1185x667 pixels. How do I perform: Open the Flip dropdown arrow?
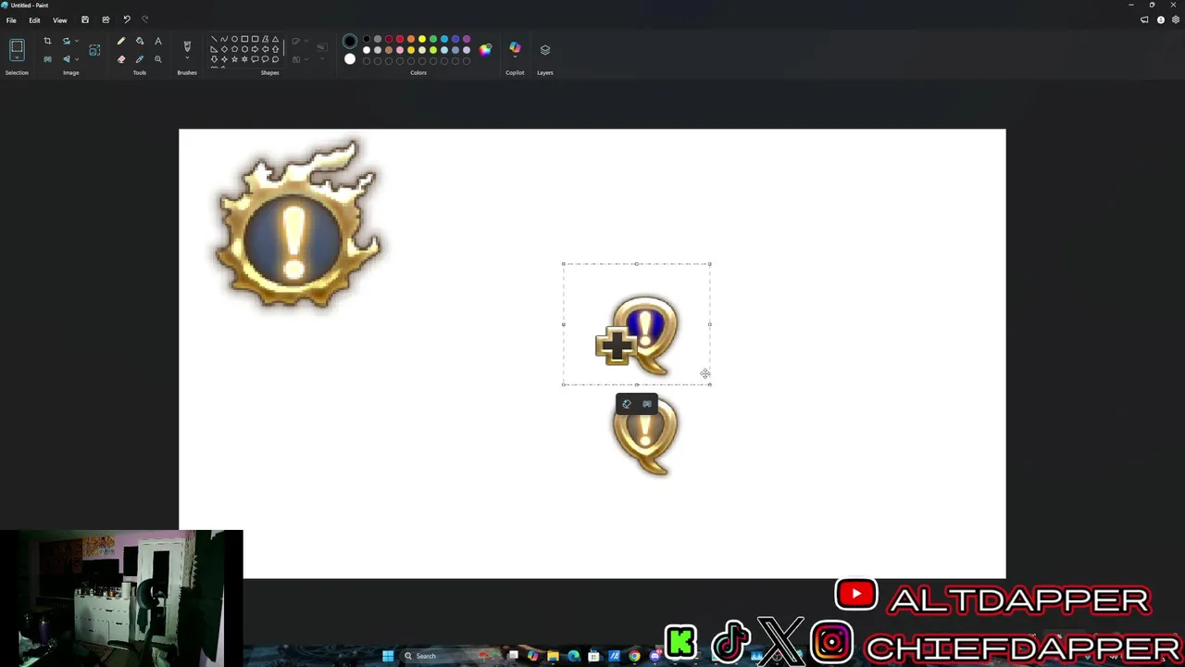pos(77,59)
